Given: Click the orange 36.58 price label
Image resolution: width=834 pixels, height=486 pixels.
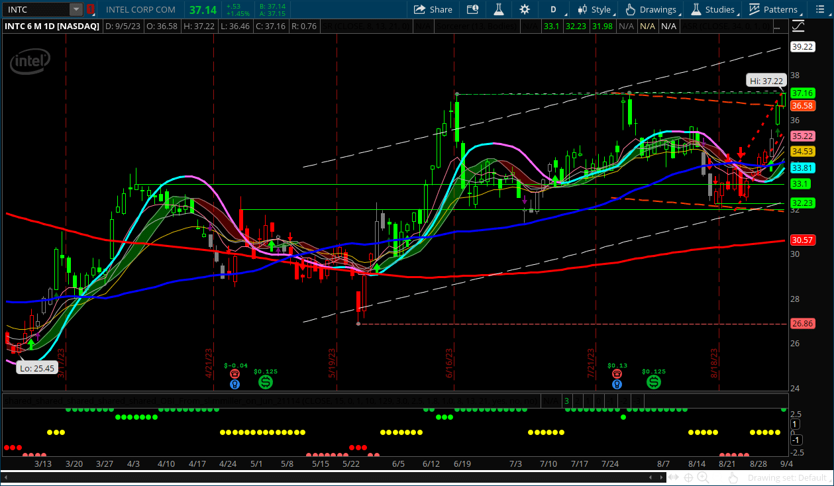Looking at the screenshot, I should point(802,105).
